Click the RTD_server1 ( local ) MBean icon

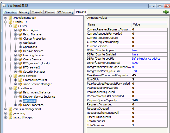20,63
